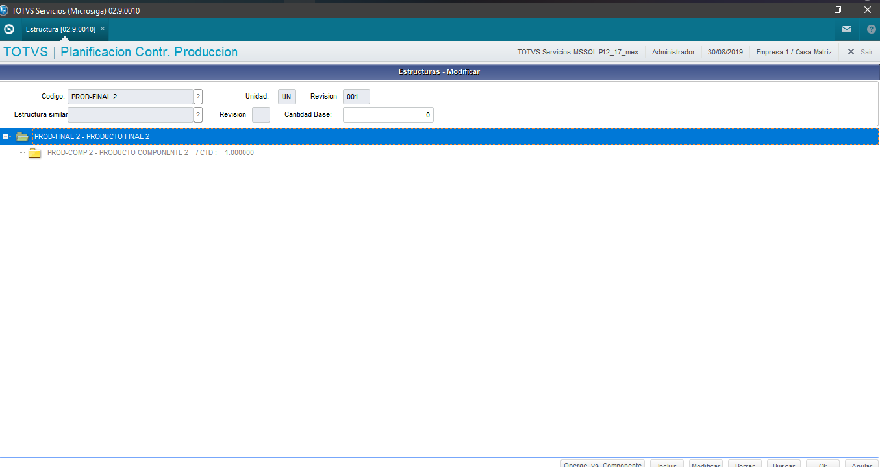Viewport: 880px width, 467px height.
Task: Click the yellow folder icon of PROD-COMP 2
Action: click(34, 153)
